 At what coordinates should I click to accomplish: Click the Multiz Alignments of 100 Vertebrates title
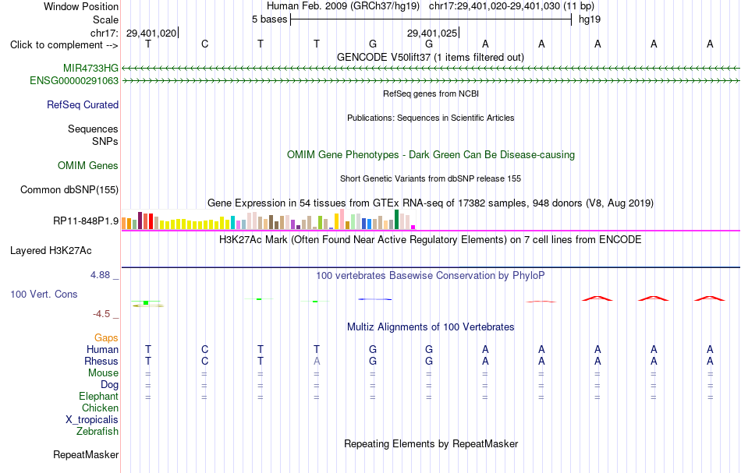[431, 327]
